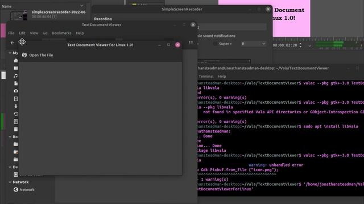The width and height of the screenshot is (364, 204).
Task: Click the Open The File toolbar button
Action: [x=38, y=55]
